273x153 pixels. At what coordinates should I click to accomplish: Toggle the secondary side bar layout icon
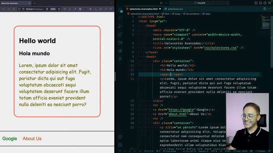pyautogui.click(x=265, y=3)
